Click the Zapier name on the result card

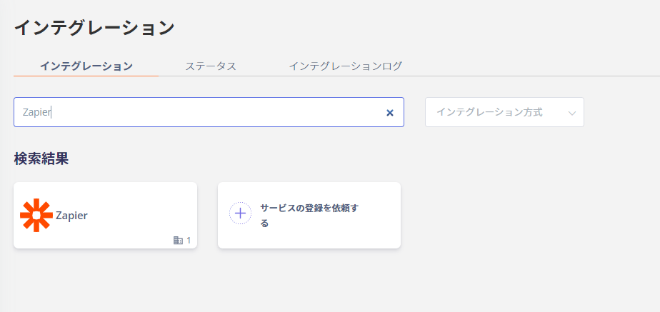[71, 216]
